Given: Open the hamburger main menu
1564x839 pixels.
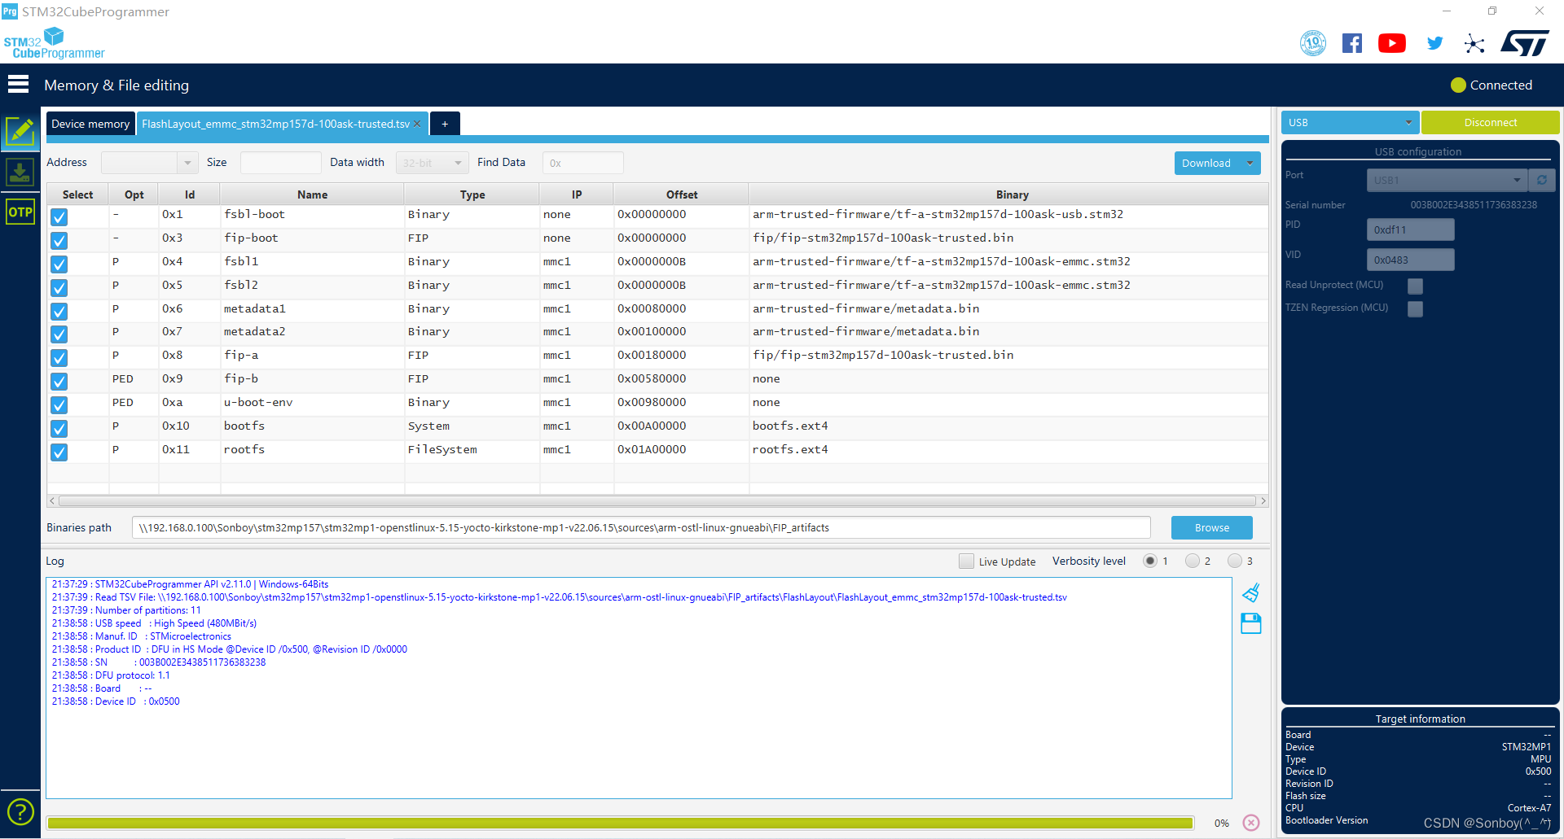Looking at the screenshot, I should [x=18, y=85].
